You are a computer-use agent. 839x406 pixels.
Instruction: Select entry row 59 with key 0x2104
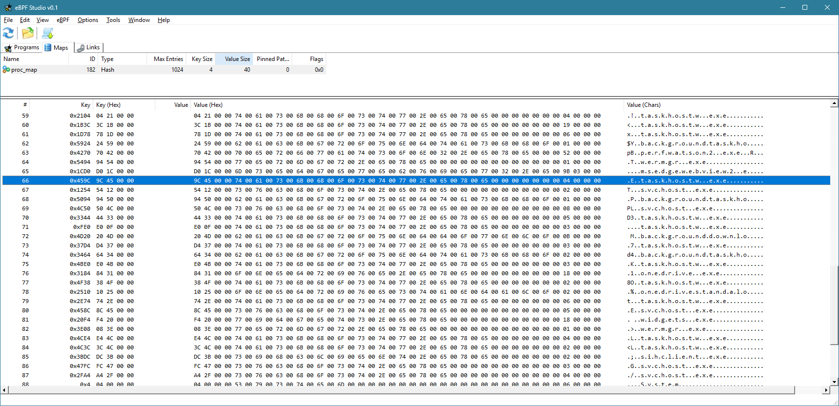click(x=293, y=116)
